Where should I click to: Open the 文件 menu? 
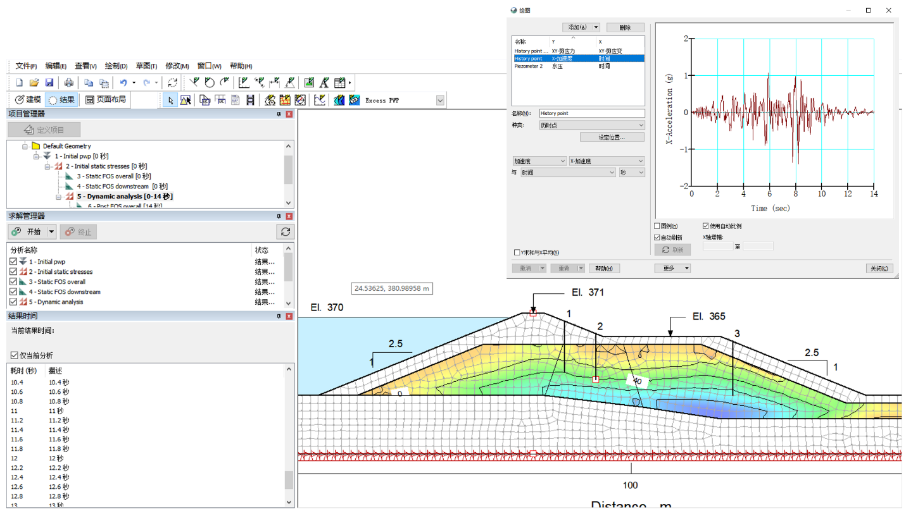click(x=26, y=66)
